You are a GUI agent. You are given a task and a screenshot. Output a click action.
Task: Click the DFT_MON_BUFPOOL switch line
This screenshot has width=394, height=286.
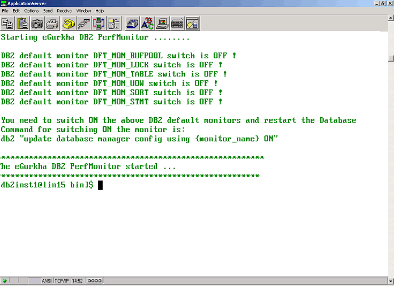tap(118, 56)
